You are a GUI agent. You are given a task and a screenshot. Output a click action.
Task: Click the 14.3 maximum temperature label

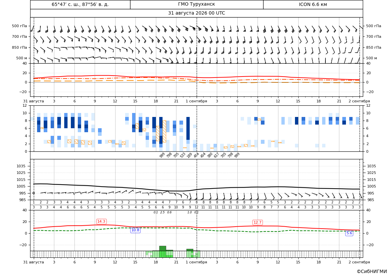point(101,221)
